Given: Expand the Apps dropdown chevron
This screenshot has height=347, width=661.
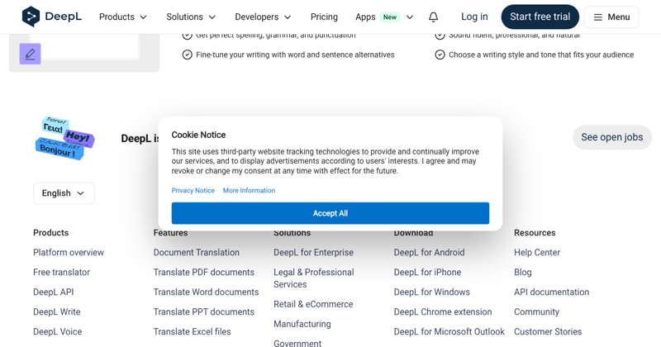Looking at the screenshot, I should 410,17.
